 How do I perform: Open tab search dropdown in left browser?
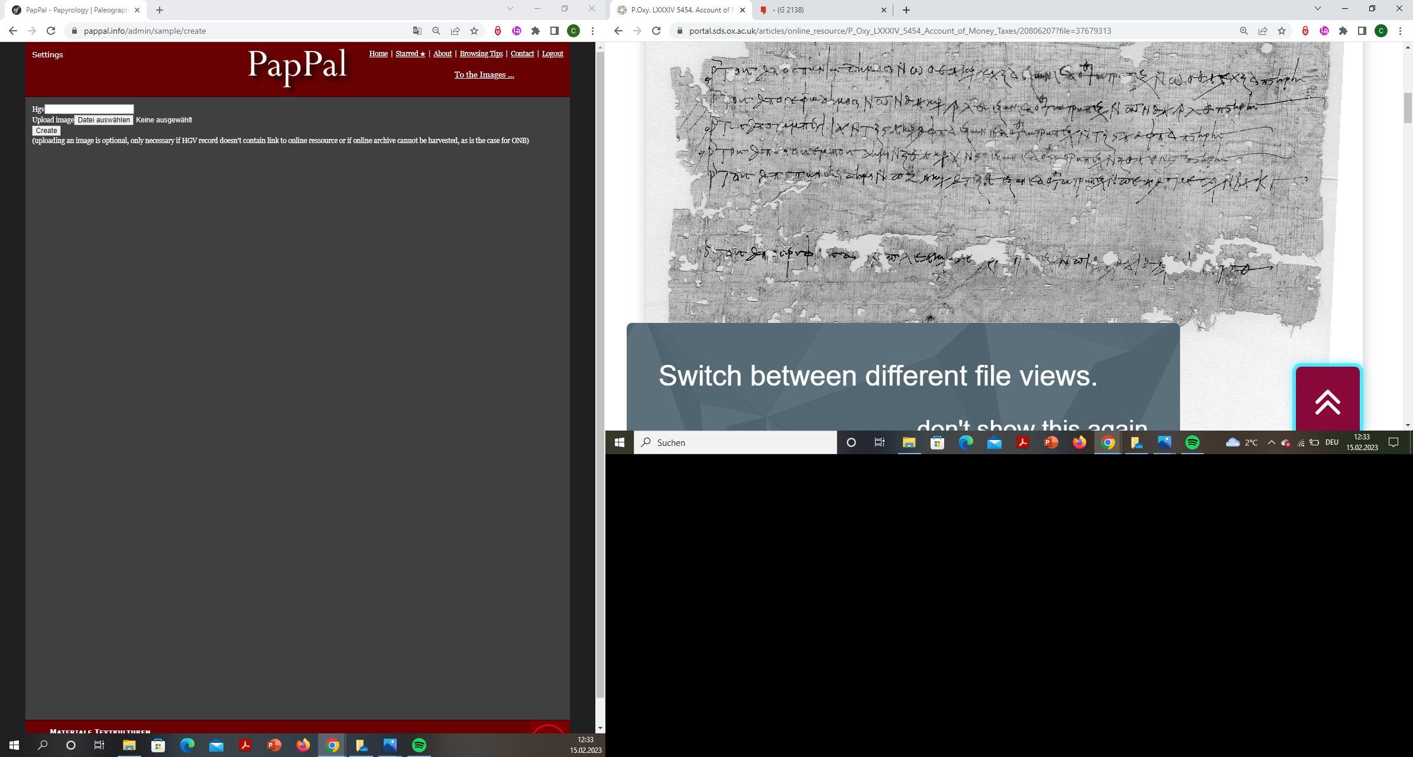click(510, 8)
